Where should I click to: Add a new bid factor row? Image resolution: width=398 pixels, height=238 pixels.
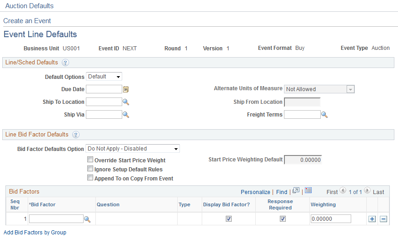click(x=372, y=219)
